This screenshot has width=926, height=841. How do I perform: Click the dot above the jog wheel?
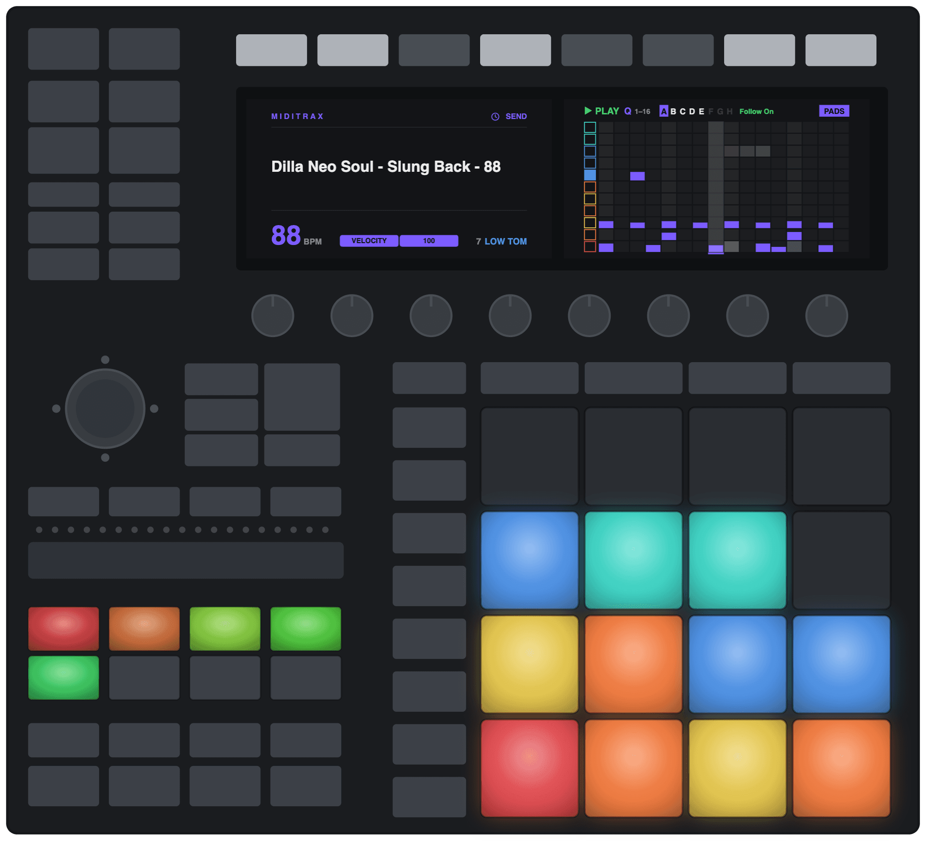pyautogui.click(x=105, y=359)
